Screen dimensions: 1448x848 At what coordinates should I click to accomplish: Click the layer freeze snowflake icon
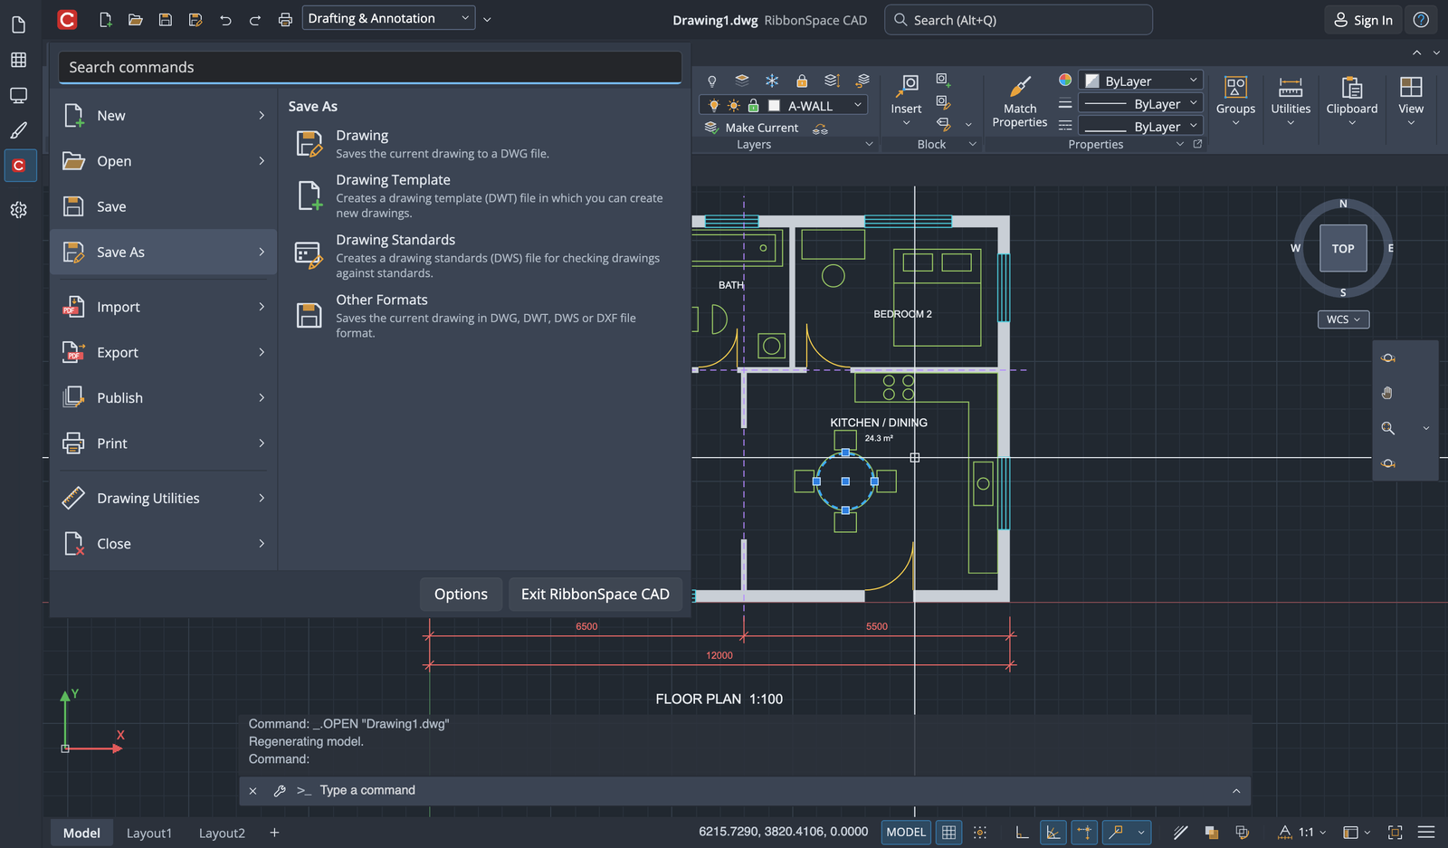(x=772, y=81)
